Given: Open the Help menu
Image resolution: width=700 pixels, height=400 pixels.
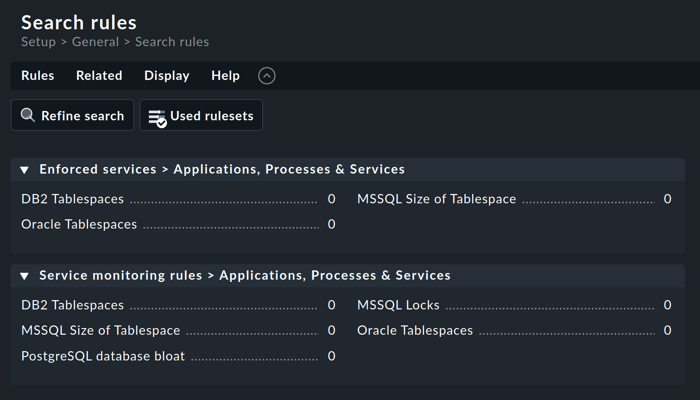Looking at the screenshot, I should click(x=225, y=76).
